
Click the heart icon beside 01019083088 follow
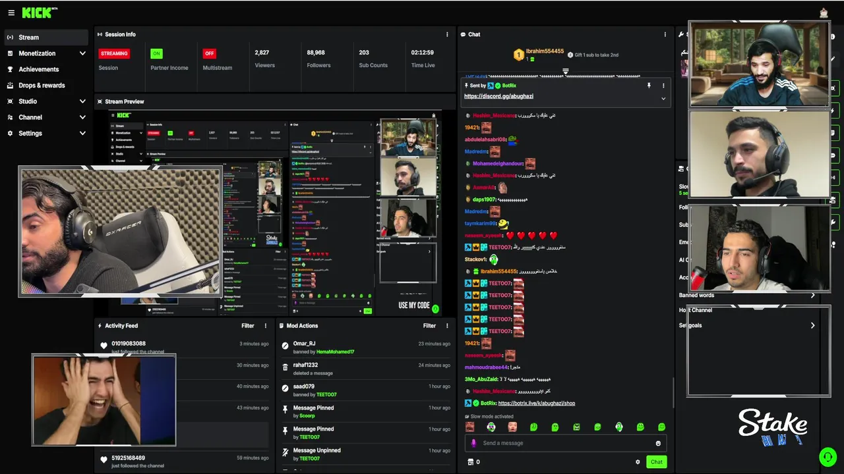(x=104, y=346)
